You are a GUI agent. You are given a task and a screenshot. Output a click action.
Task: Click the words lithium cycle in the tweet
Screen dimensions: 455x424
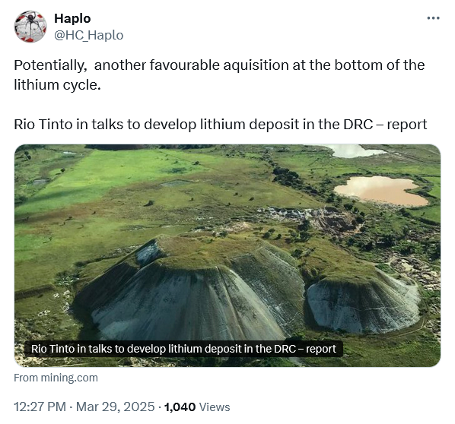click(57, 85)
